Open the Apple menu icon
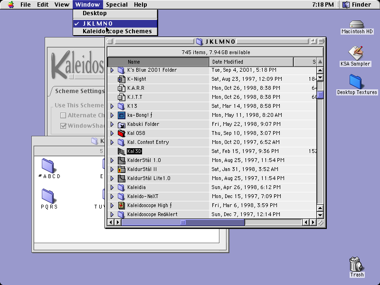This screenshot has height=285, width=380. point(10,4)
